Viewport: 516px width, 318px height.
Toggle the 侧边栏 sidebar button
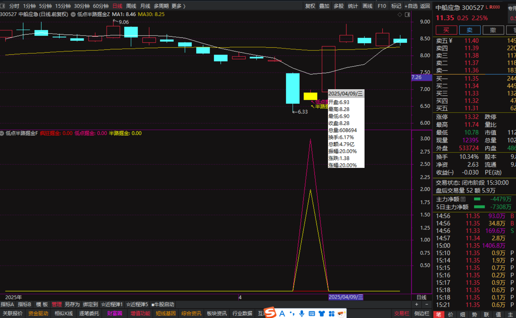point(421,313)
